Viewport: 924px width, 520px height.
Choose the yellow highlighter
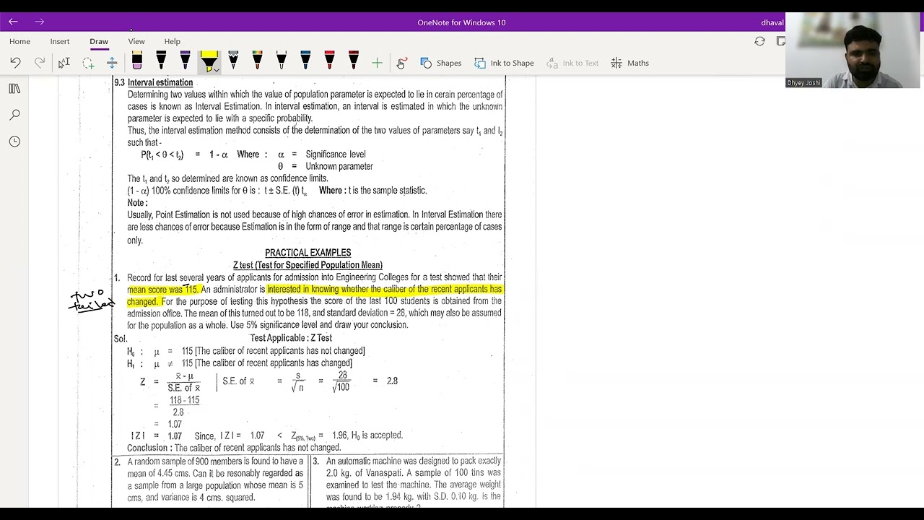[209, 61]
